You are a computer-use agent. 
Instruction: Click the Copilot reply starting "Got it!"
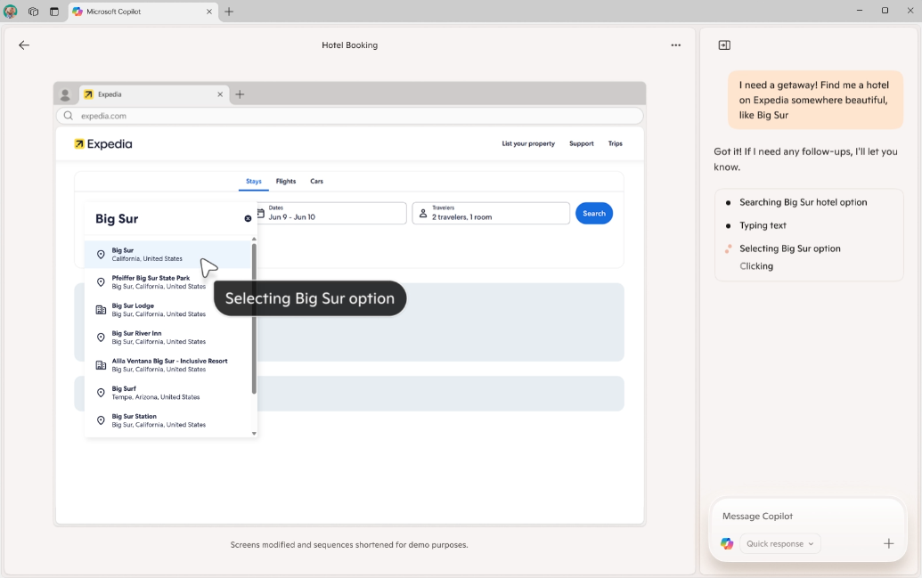tap(805, 159)
